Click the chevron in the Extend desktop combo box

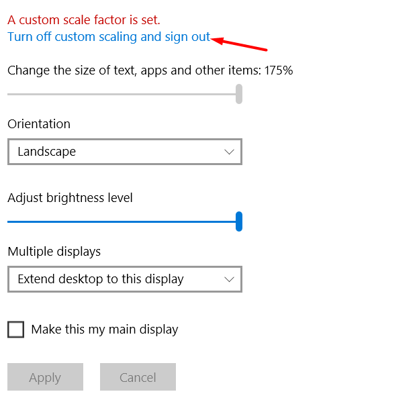(x=229, y=279)
